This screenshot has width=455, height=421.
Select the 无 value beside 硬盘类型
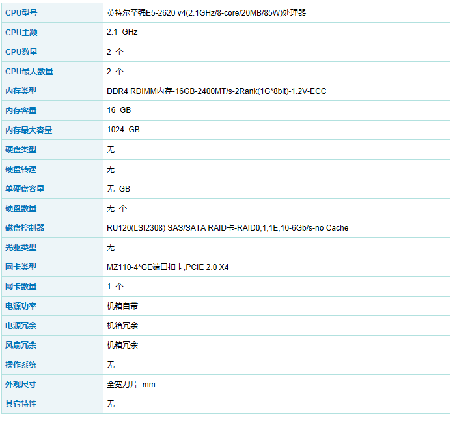click(x=111, y=150)
